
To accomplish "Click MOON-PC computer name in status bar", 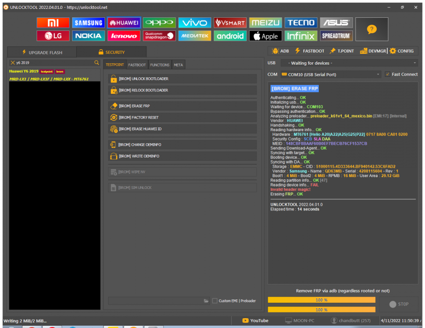I will pos(300,321).
